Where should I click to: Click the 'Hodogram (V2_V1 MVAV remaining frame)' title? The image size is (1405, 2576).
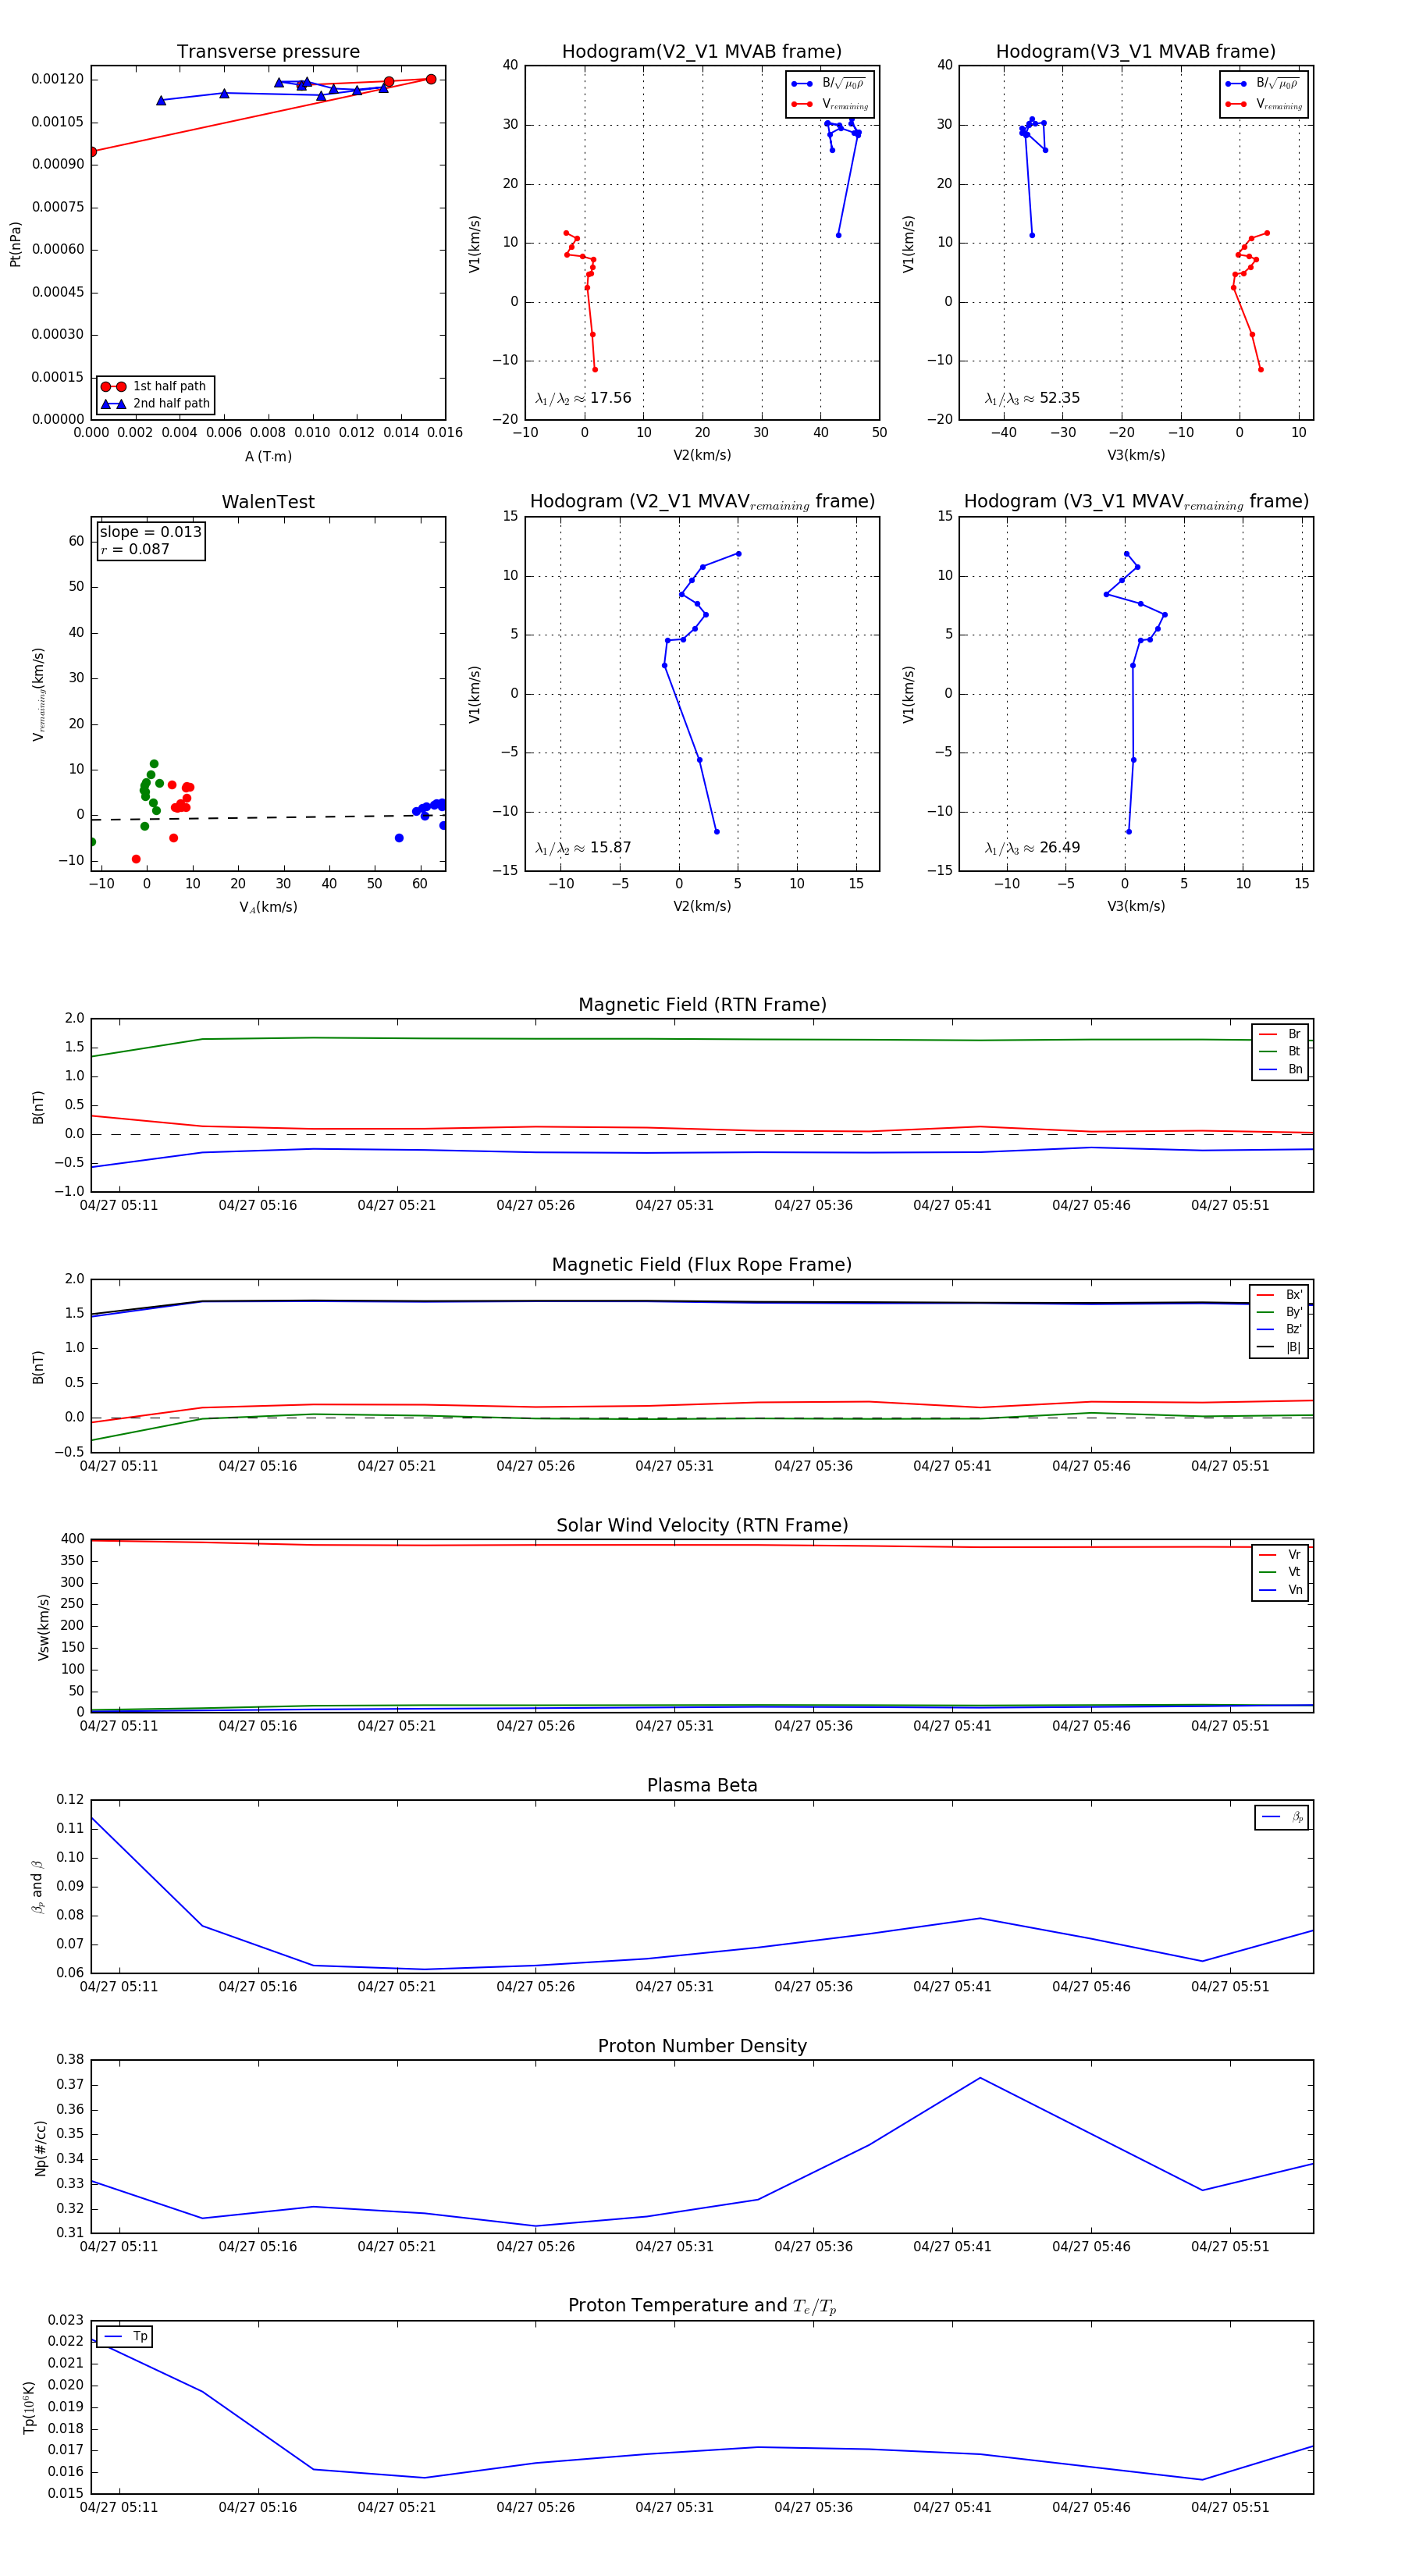[x=702, y=502]
